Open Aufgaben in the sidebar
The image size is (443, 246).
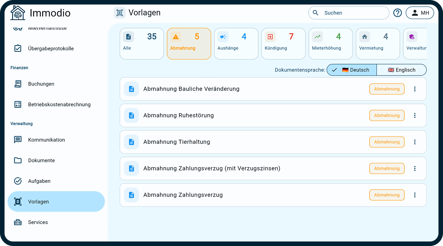[x=56, y=181]
